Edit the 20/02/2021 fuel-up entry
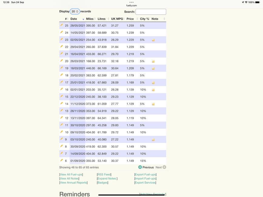263x197 pixels. point(62,75)
